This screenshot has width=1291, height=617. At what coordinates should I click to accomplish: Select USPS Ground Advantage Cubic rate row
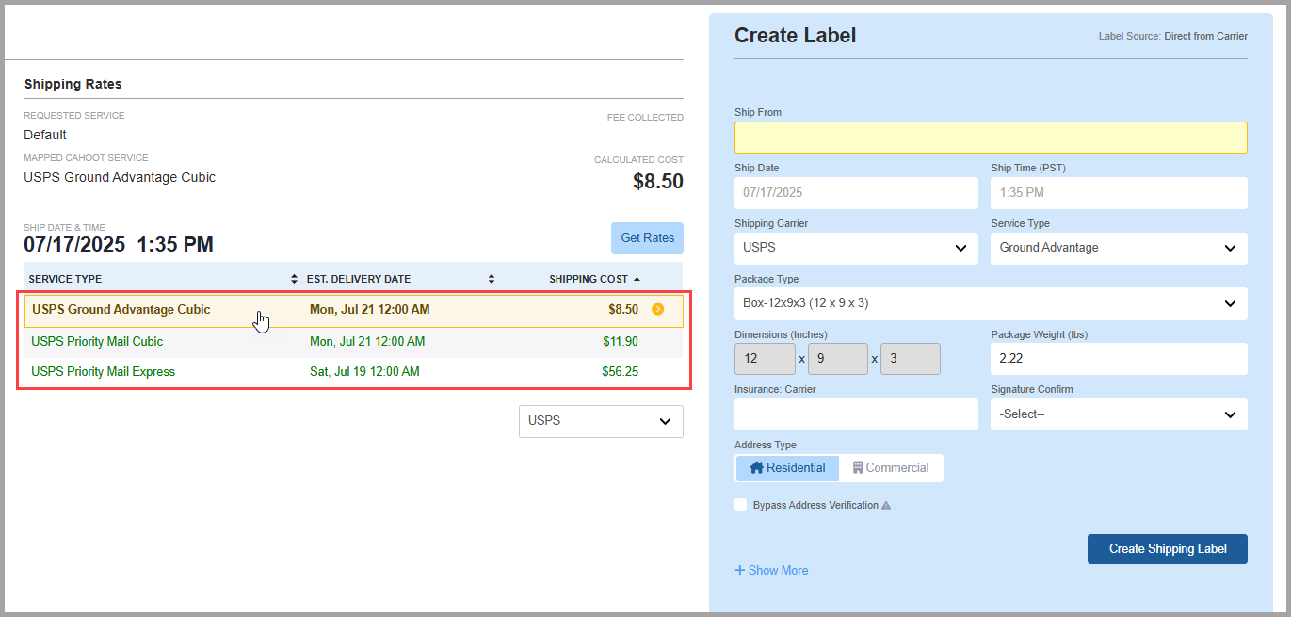(x=353, y=310)
